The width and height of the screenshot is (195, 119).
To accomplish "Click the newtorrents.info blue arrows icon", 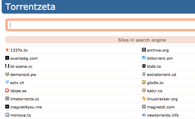I will 144,115.
